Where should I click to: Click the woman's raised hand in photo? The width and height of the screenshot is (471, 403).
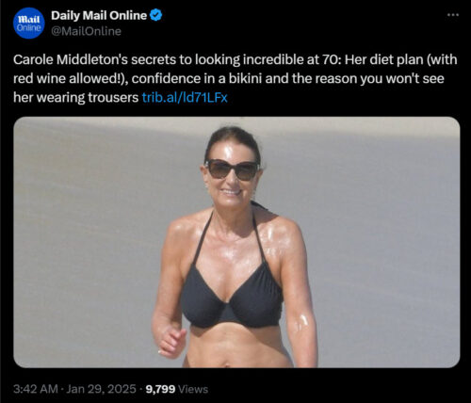point(171,342)
